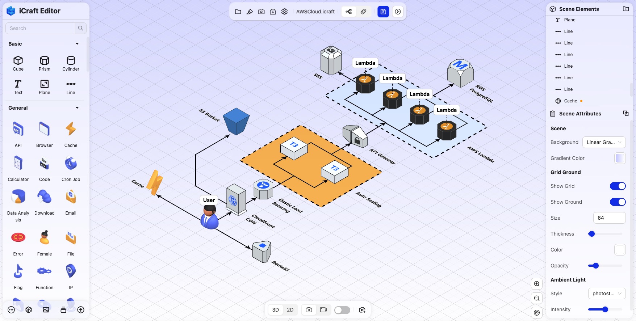
Task: Toggle the Show Grid switch
Action: [618, 186]
